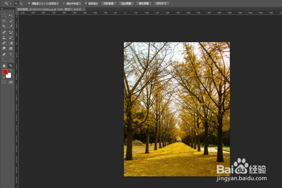
Task: Select the Polygonal Lasso tool
Action: coord(4,21)
